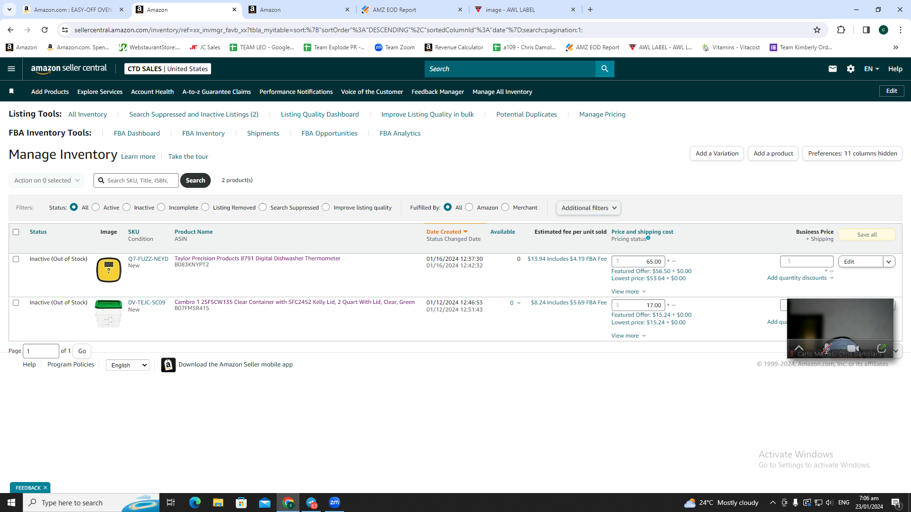Expand the Action on 0 selected dropdown

[46, 181]
